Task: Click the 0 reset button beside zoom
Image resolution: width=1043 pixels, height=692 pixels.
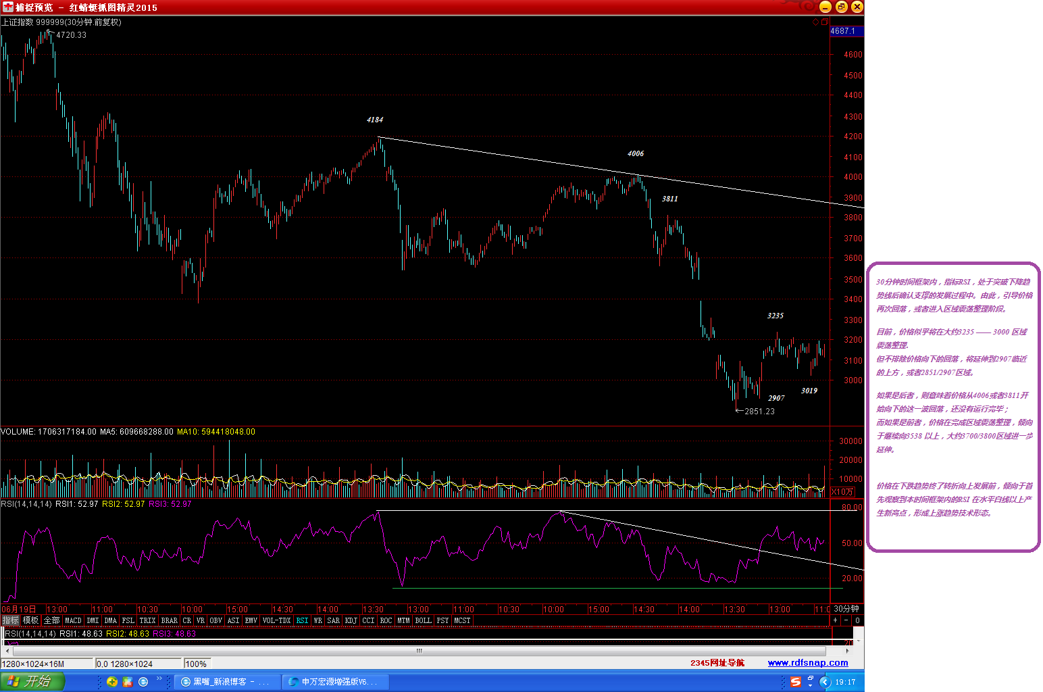Action: click(857, 620)
